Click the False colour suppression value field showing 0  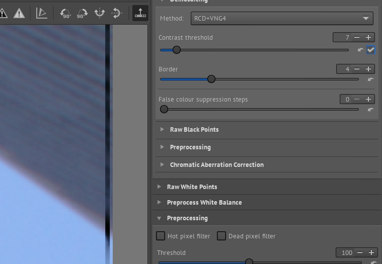coord(346,99)
